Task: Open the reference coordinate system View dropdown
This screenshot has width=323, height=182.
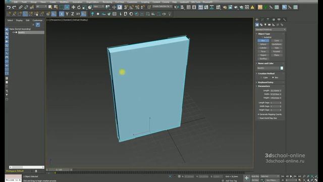Action: coord(99,7)
